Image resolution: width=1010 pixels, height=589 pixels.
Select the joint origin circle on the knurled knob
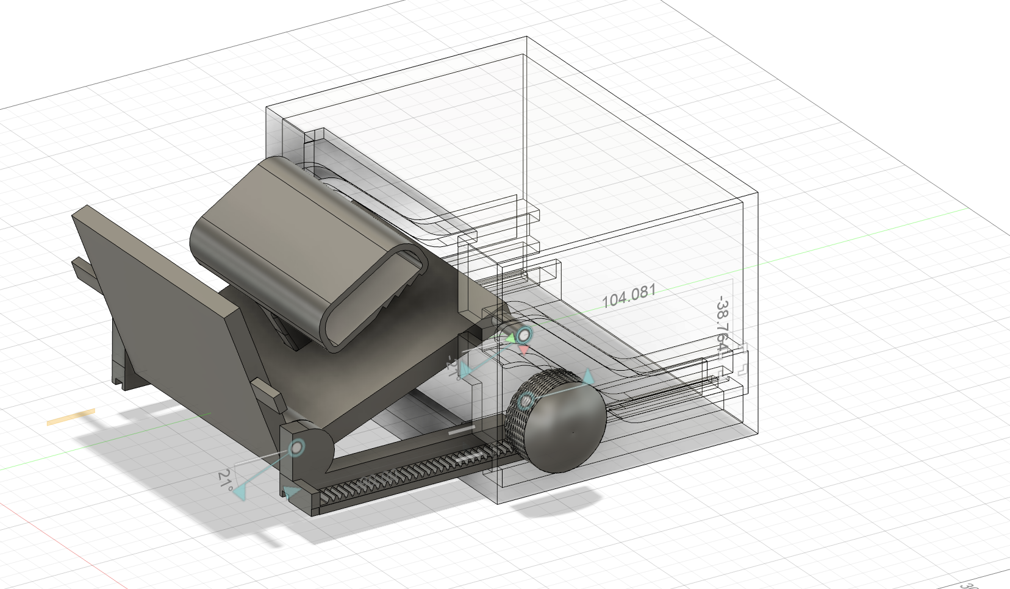tap(526, 401)
